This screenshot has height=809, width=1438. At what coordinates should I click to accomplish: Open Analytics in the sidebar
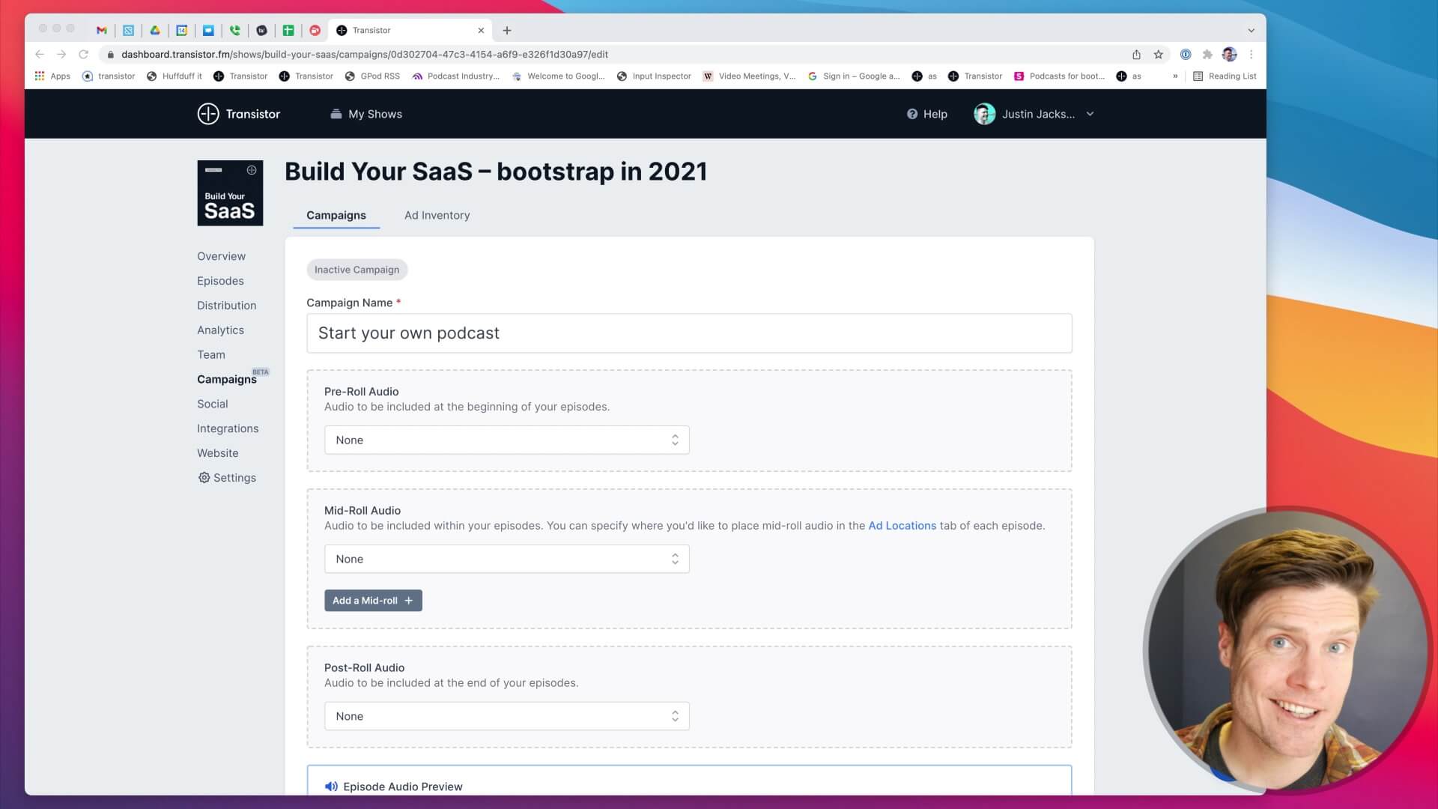click(220, 330)
